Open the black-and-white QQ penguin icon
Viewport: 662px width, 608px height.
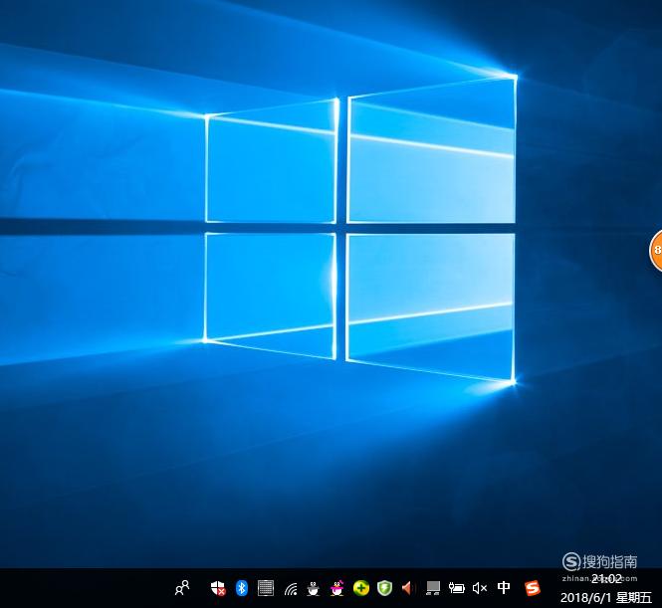coord(313,588)
